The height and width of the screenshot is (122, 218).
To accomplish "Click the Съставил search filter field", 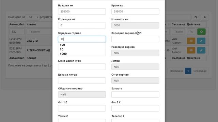I will (178, 32).
